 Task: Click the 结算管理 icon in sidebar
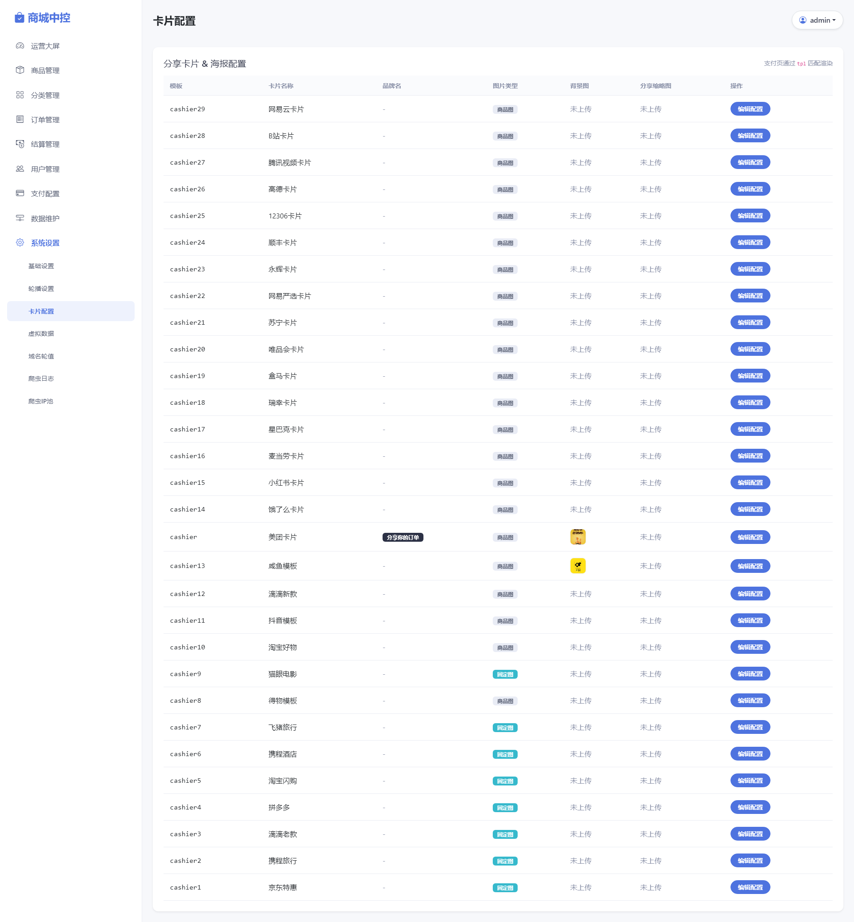pyautogui.click(x=20, y=144)
